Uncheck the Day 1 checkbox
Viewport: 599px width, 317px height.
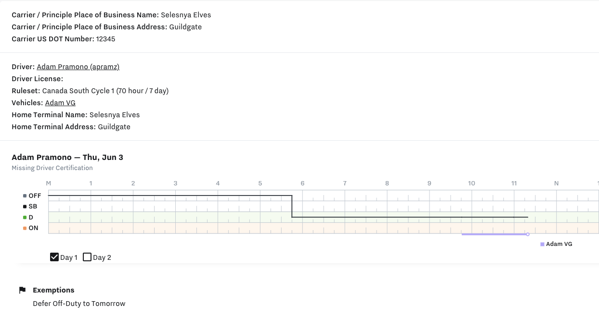click(x=54, y=257)
